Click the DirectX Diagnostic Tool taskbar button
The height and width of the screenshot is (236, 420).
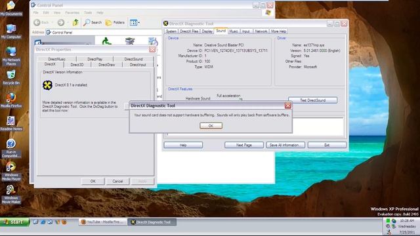coord(153,222)
